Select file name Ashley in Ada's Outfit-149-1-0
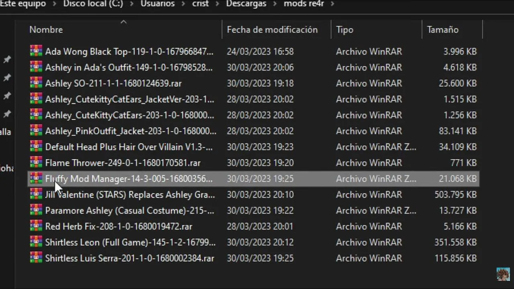Screen dimensions: 514x289 coord(129,67)
